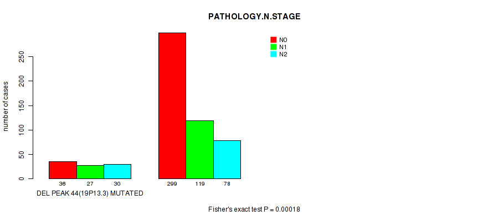
Task: Click the small green bar labeled 27
Action: [x=90, y=172]
